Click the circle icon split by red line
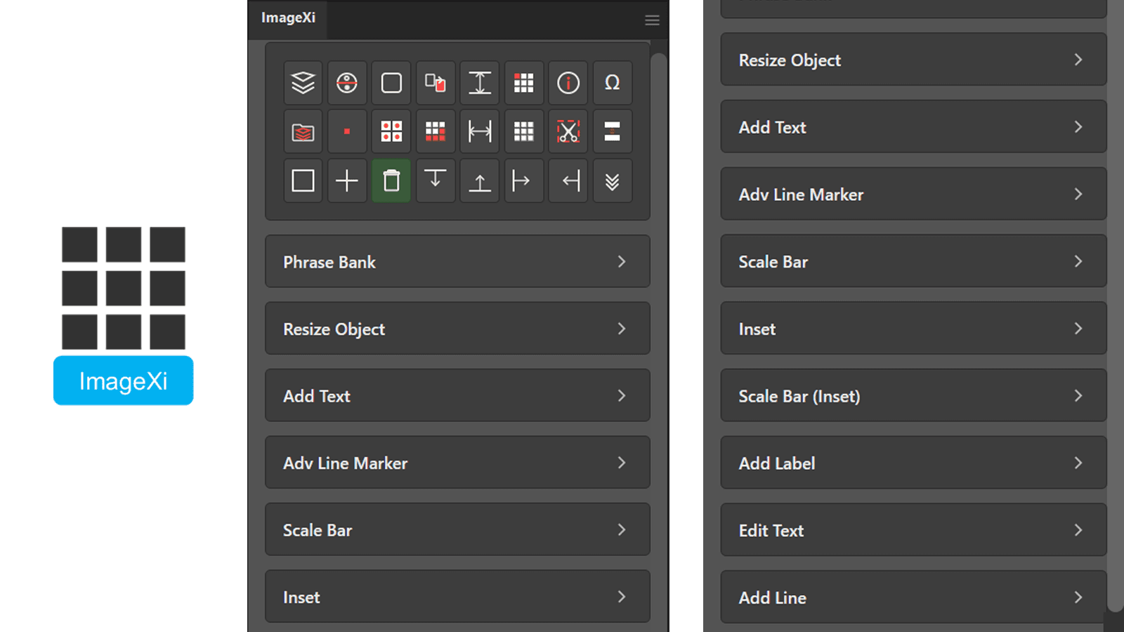The height and width of the screenshot is (632, 1124). [x=347, y=83]
